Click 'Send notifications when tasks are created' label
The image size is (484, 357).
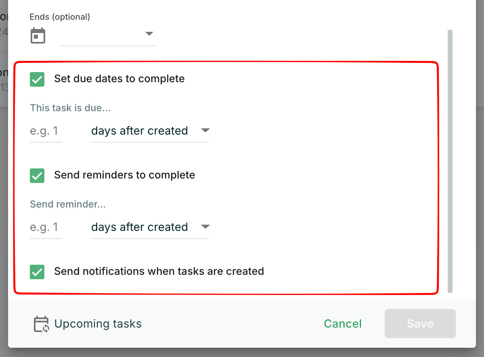(159, 272)
